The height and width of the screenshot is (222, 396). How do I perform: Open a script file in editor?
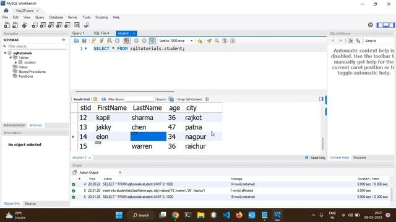click(x=77, y=41)
